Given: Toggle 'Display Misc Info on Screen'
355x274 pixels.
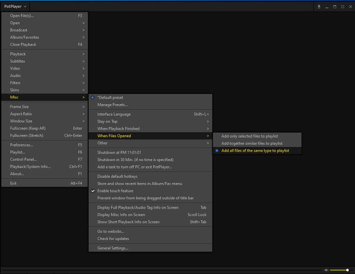Looking at the screenshot, I should [x=150, y=215].
